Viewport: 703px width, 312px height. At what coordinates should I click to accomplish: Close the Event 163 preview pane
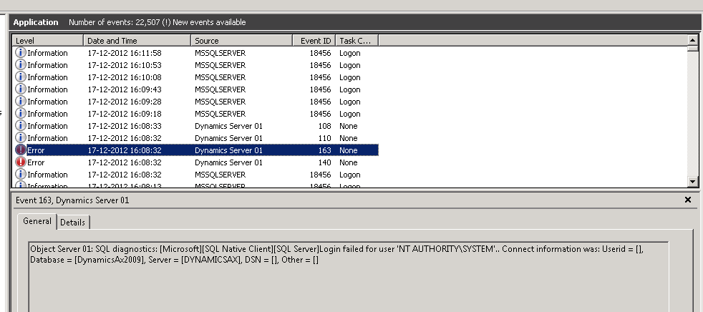click(x=688, y=200)
